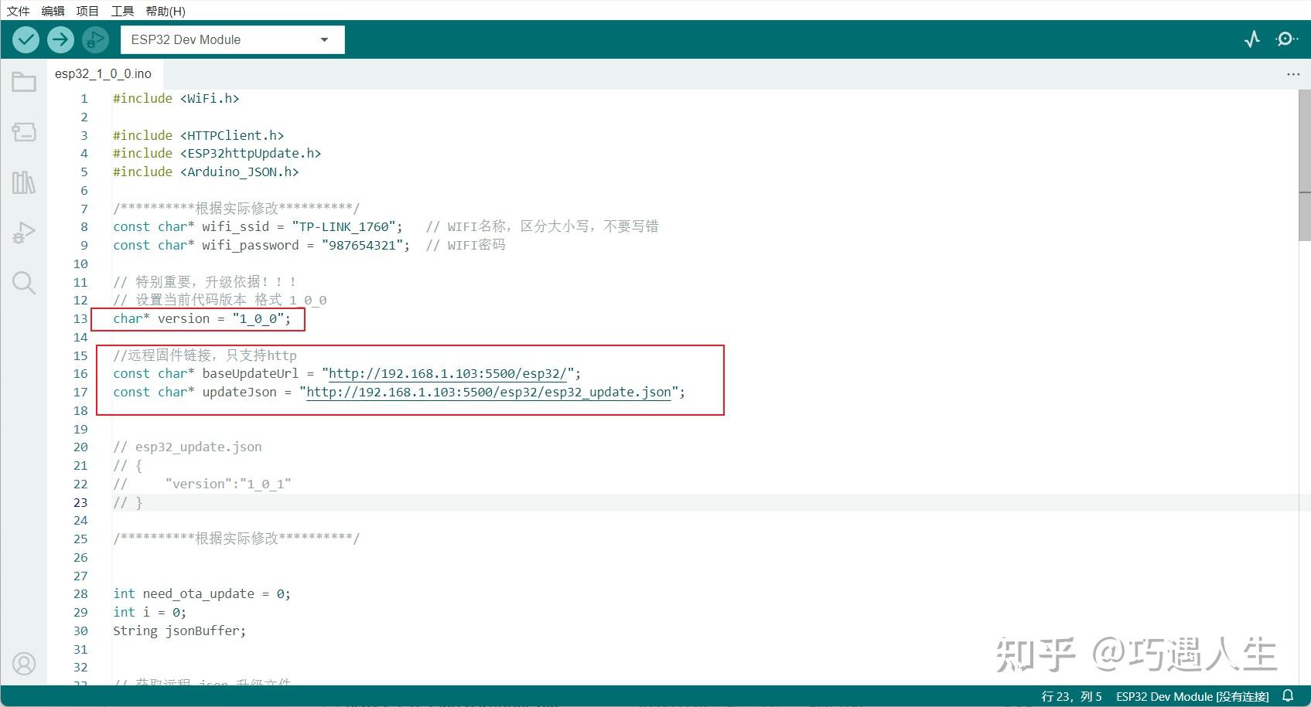Open the tab overflow ... menu
Screen dimensions: 1311x707
point(1293,73)
